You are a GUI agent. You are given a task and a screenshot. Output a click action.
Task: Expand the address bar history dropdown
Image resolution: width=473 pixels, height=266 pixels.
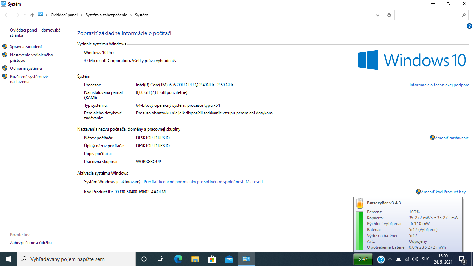click(x=378, y=15)
